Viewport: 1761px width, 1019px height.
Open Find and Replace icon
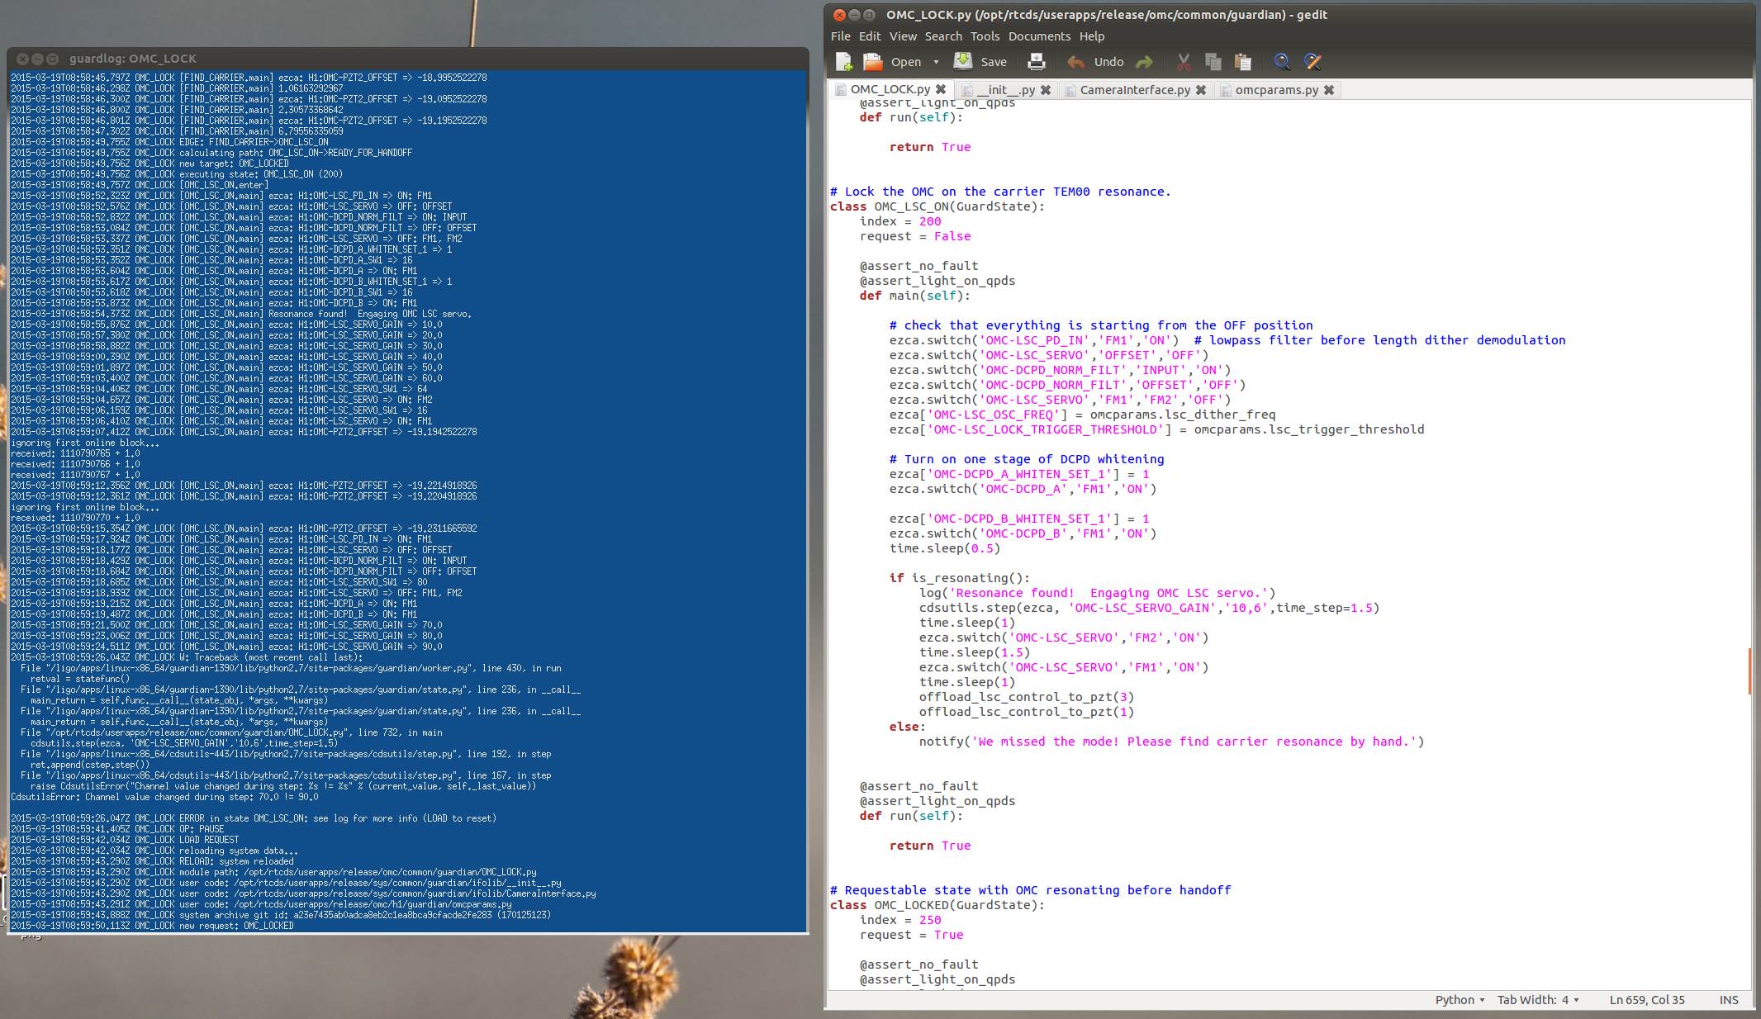1312,62
